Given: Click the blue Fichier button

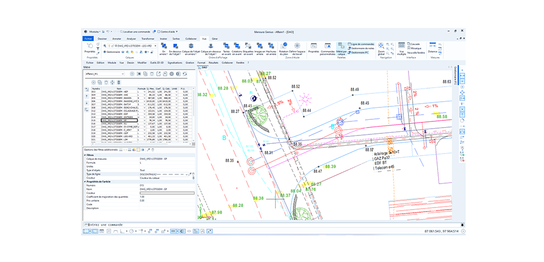Looking at the screenshot, I should pyautogui.click(x=88, y=39).
